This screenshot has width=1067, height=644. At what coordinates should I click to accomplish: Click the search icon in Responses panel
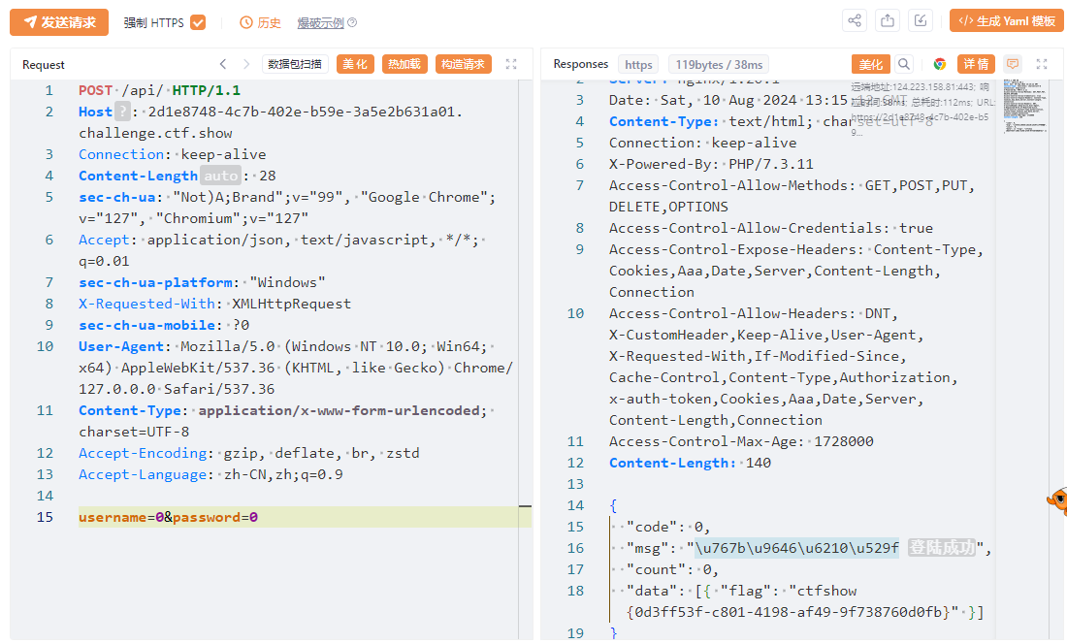coord(904,64)
